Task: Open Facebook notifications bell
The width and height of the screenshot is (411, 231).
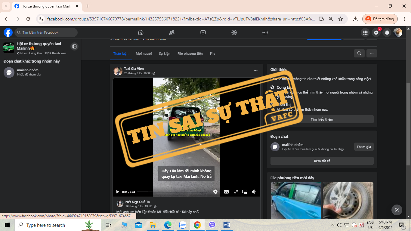Action: pyautogui.click(x=387, y=32)
